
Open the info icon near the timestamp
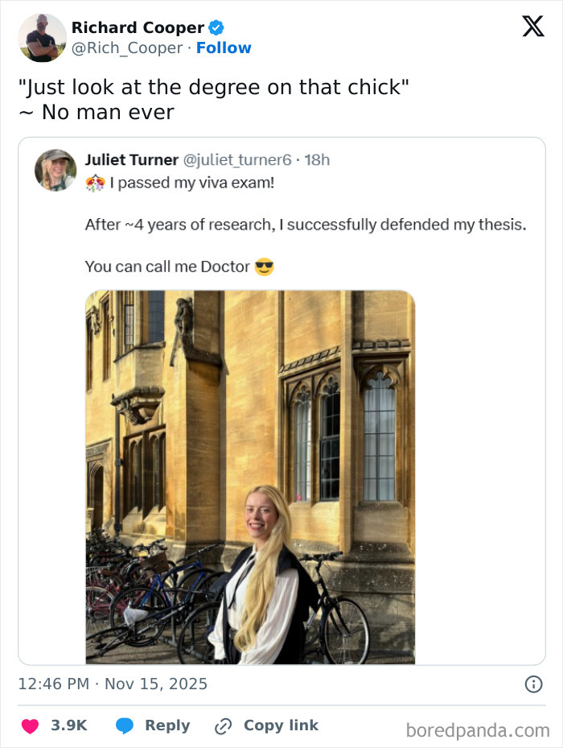click(x=536, y=683)
